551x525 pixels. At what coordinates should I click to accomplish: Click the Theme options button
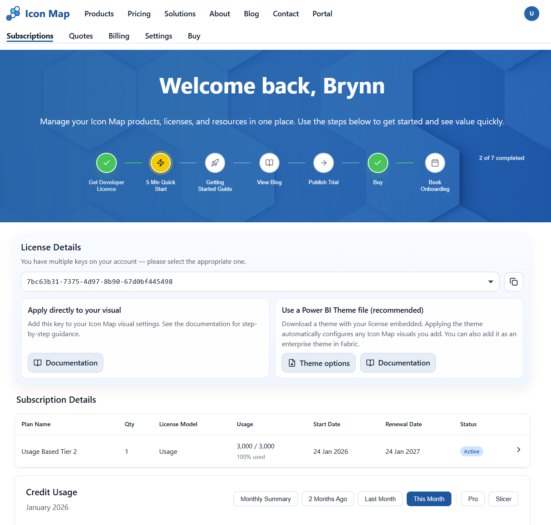coord(318,363)
